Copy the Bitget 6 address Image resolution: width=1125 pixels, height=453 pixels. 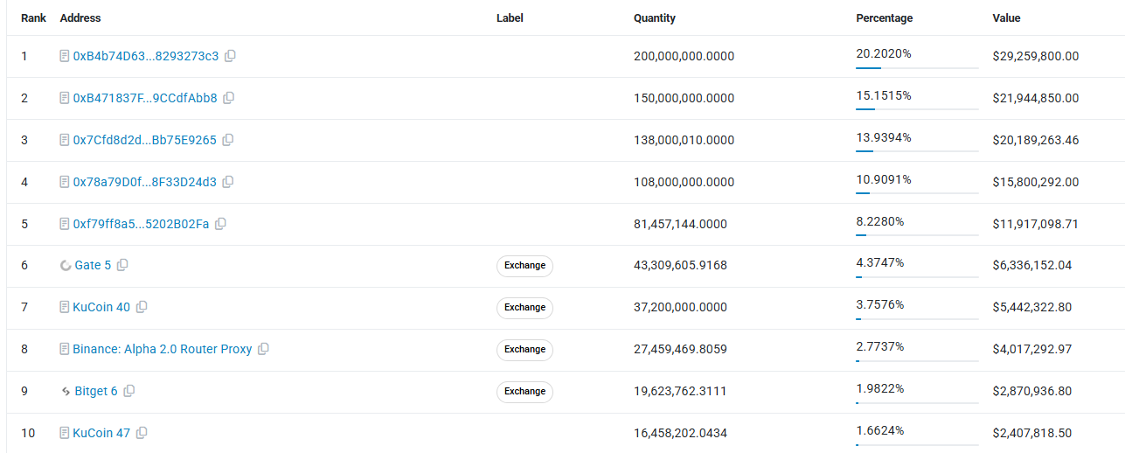[128, 391]
